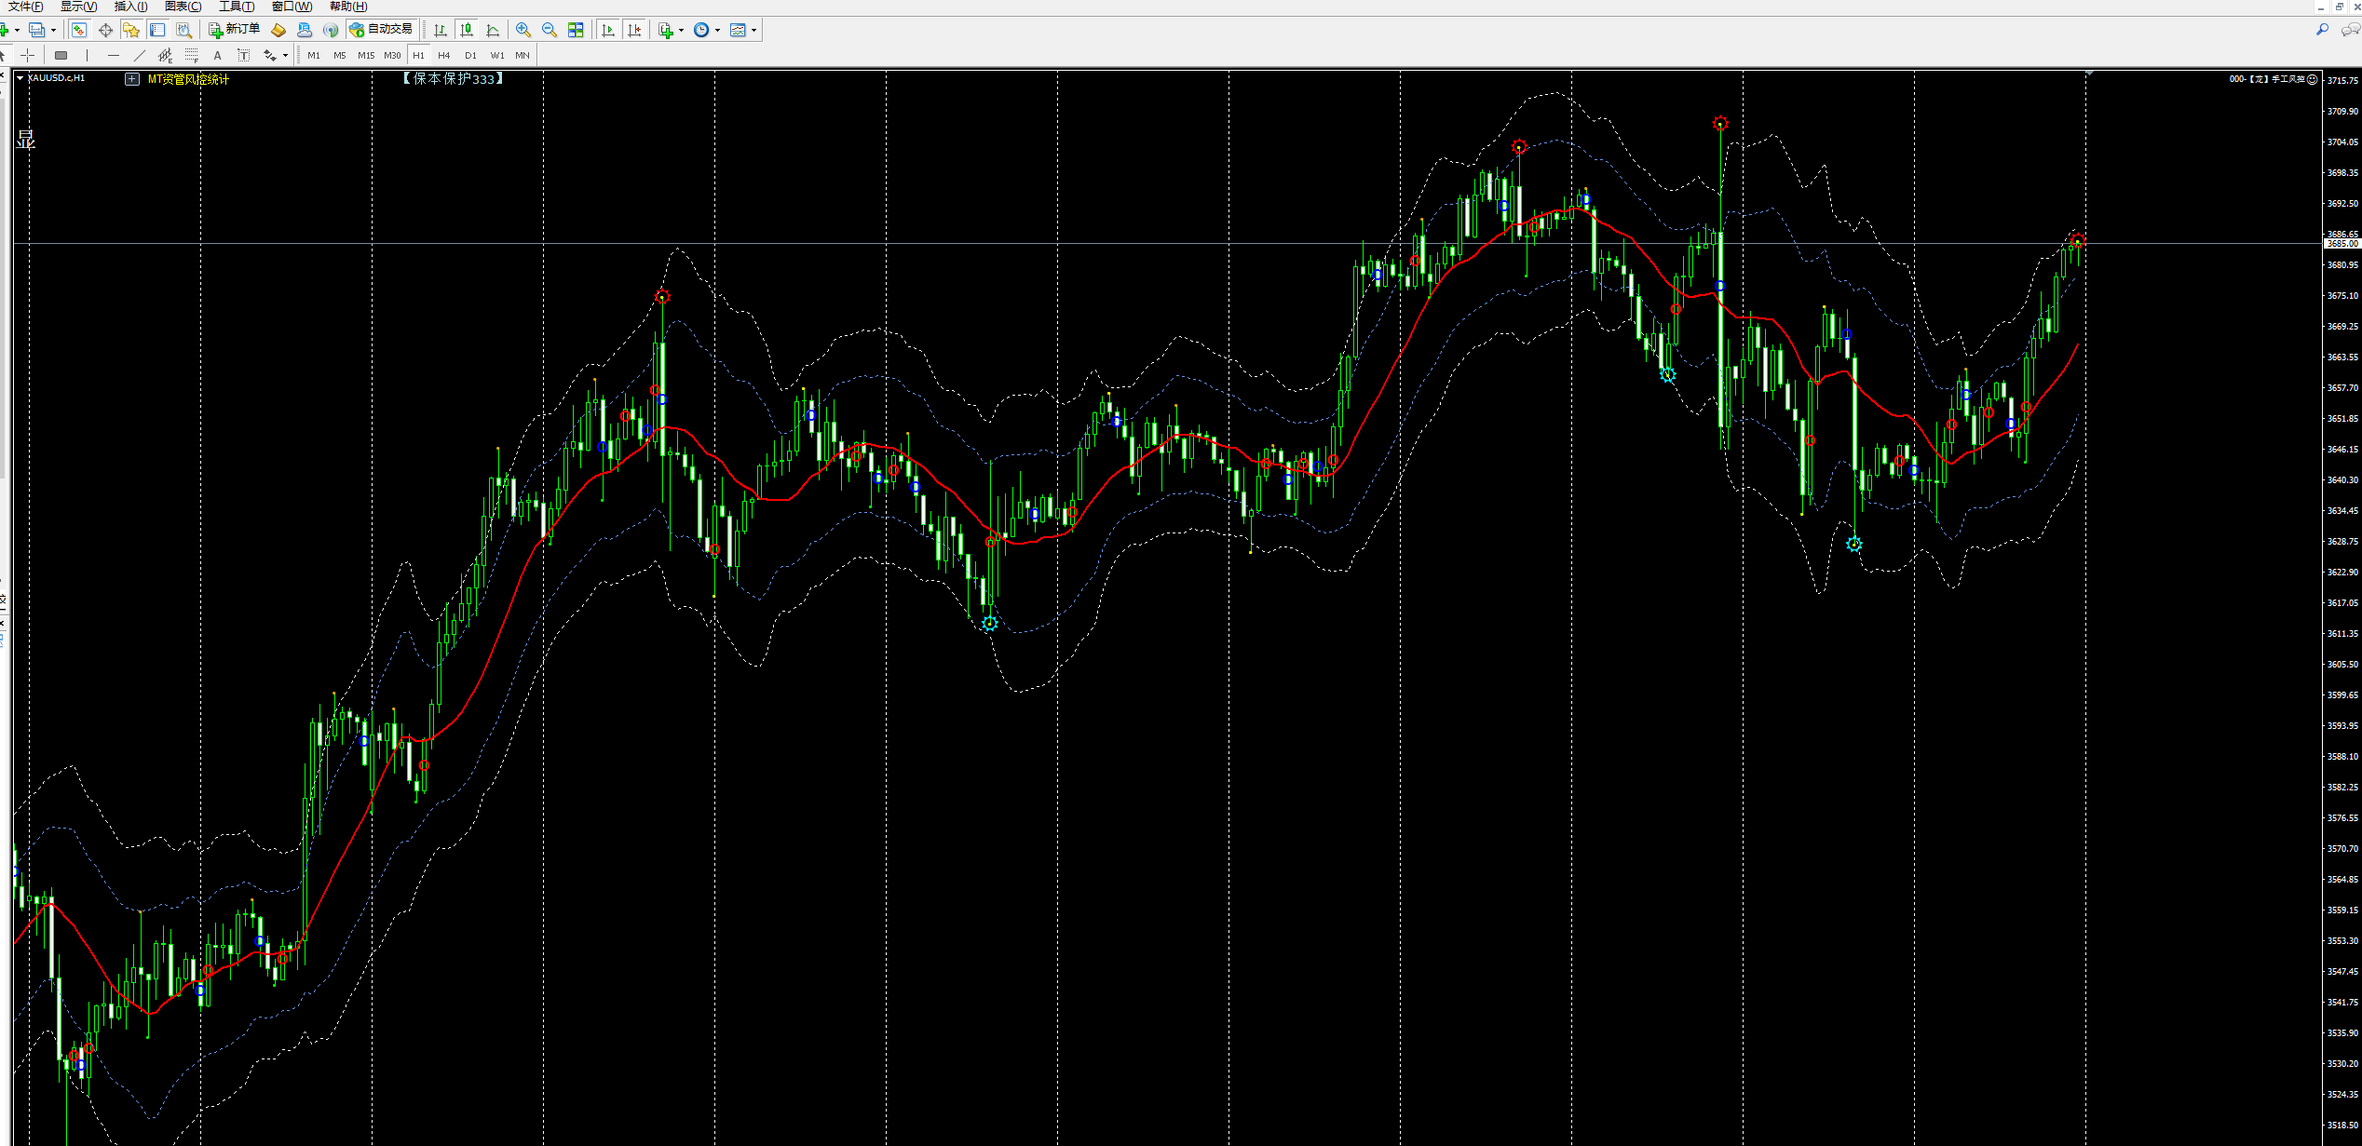
Task: Click the tile windows grid icon
Action: click(576, 30)
